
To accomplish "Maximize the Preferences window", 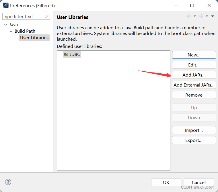I will click(192, 5).
